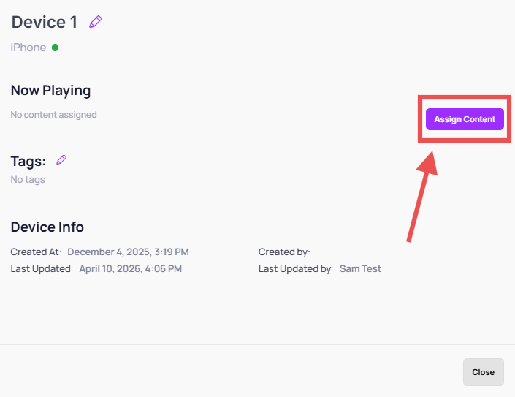Image resolution: width=515 pixels, height=397 pixels.
Task: Click the Created by: label
Action: coord(284,252)
